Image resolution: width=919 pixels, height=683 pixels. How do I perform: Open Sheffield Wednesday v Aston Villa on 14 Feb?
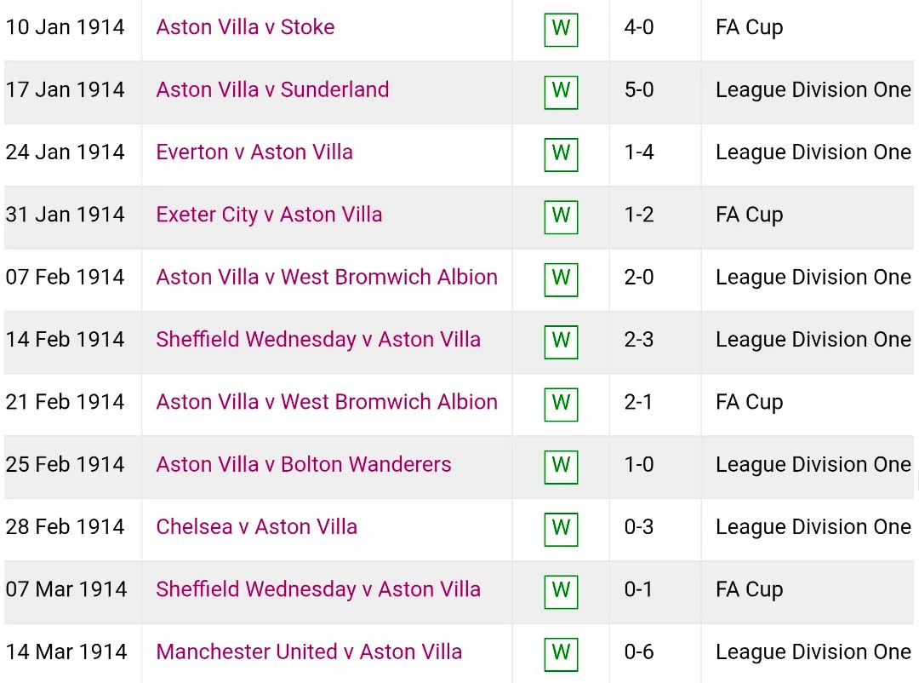pos(318,340)
